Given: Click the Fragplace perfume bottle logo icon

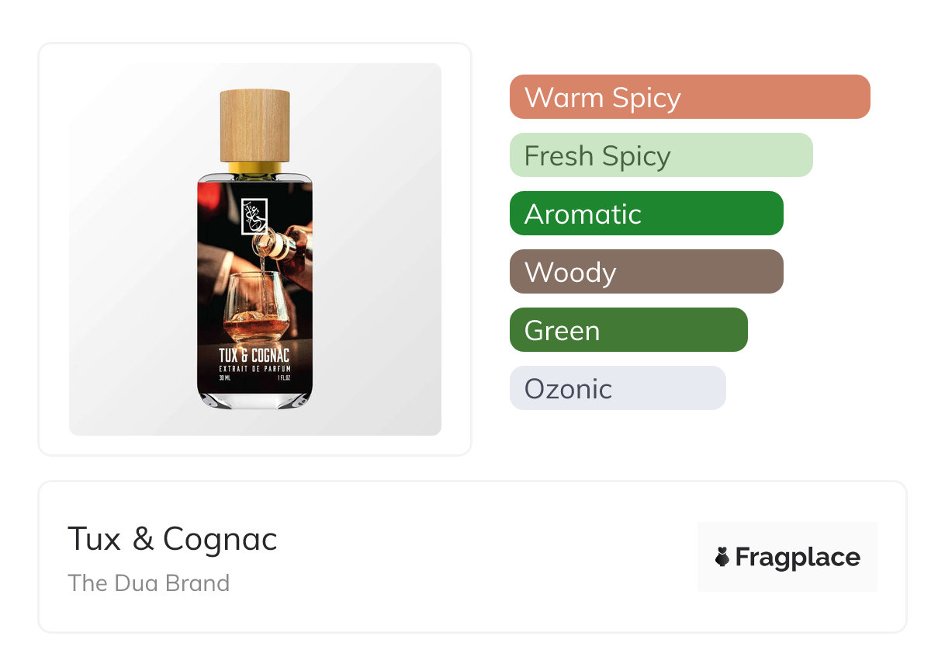Looking at the screenshot, I should pos(722,557).
